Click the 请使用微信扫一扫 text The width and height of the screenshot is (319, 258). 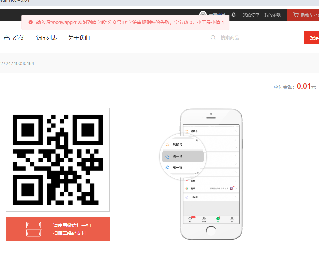72,225
